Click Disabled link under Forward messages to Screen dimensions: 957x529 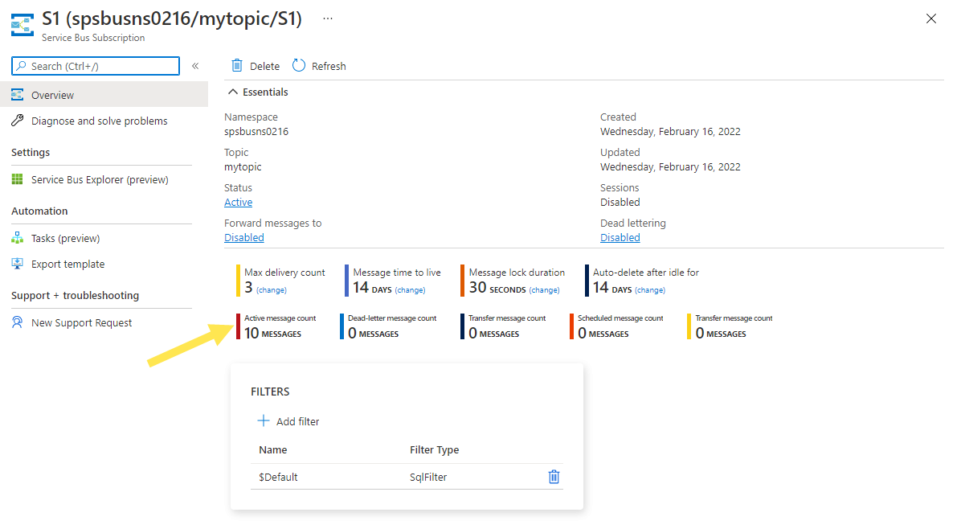click(x=244, y=238)
